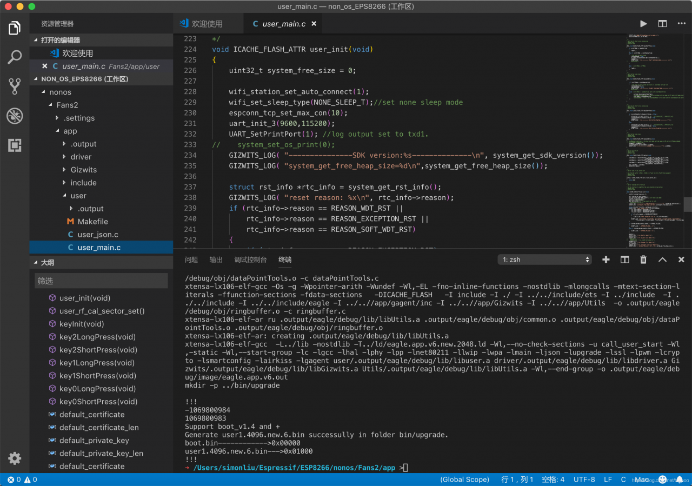This screenshot has height=486, width=692.
Task: Switch to the 欢迎使用 editor tab
Action: 207,24
